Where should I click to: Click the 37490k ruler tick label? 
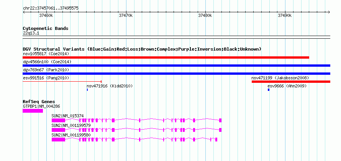(x=285, y=15)
